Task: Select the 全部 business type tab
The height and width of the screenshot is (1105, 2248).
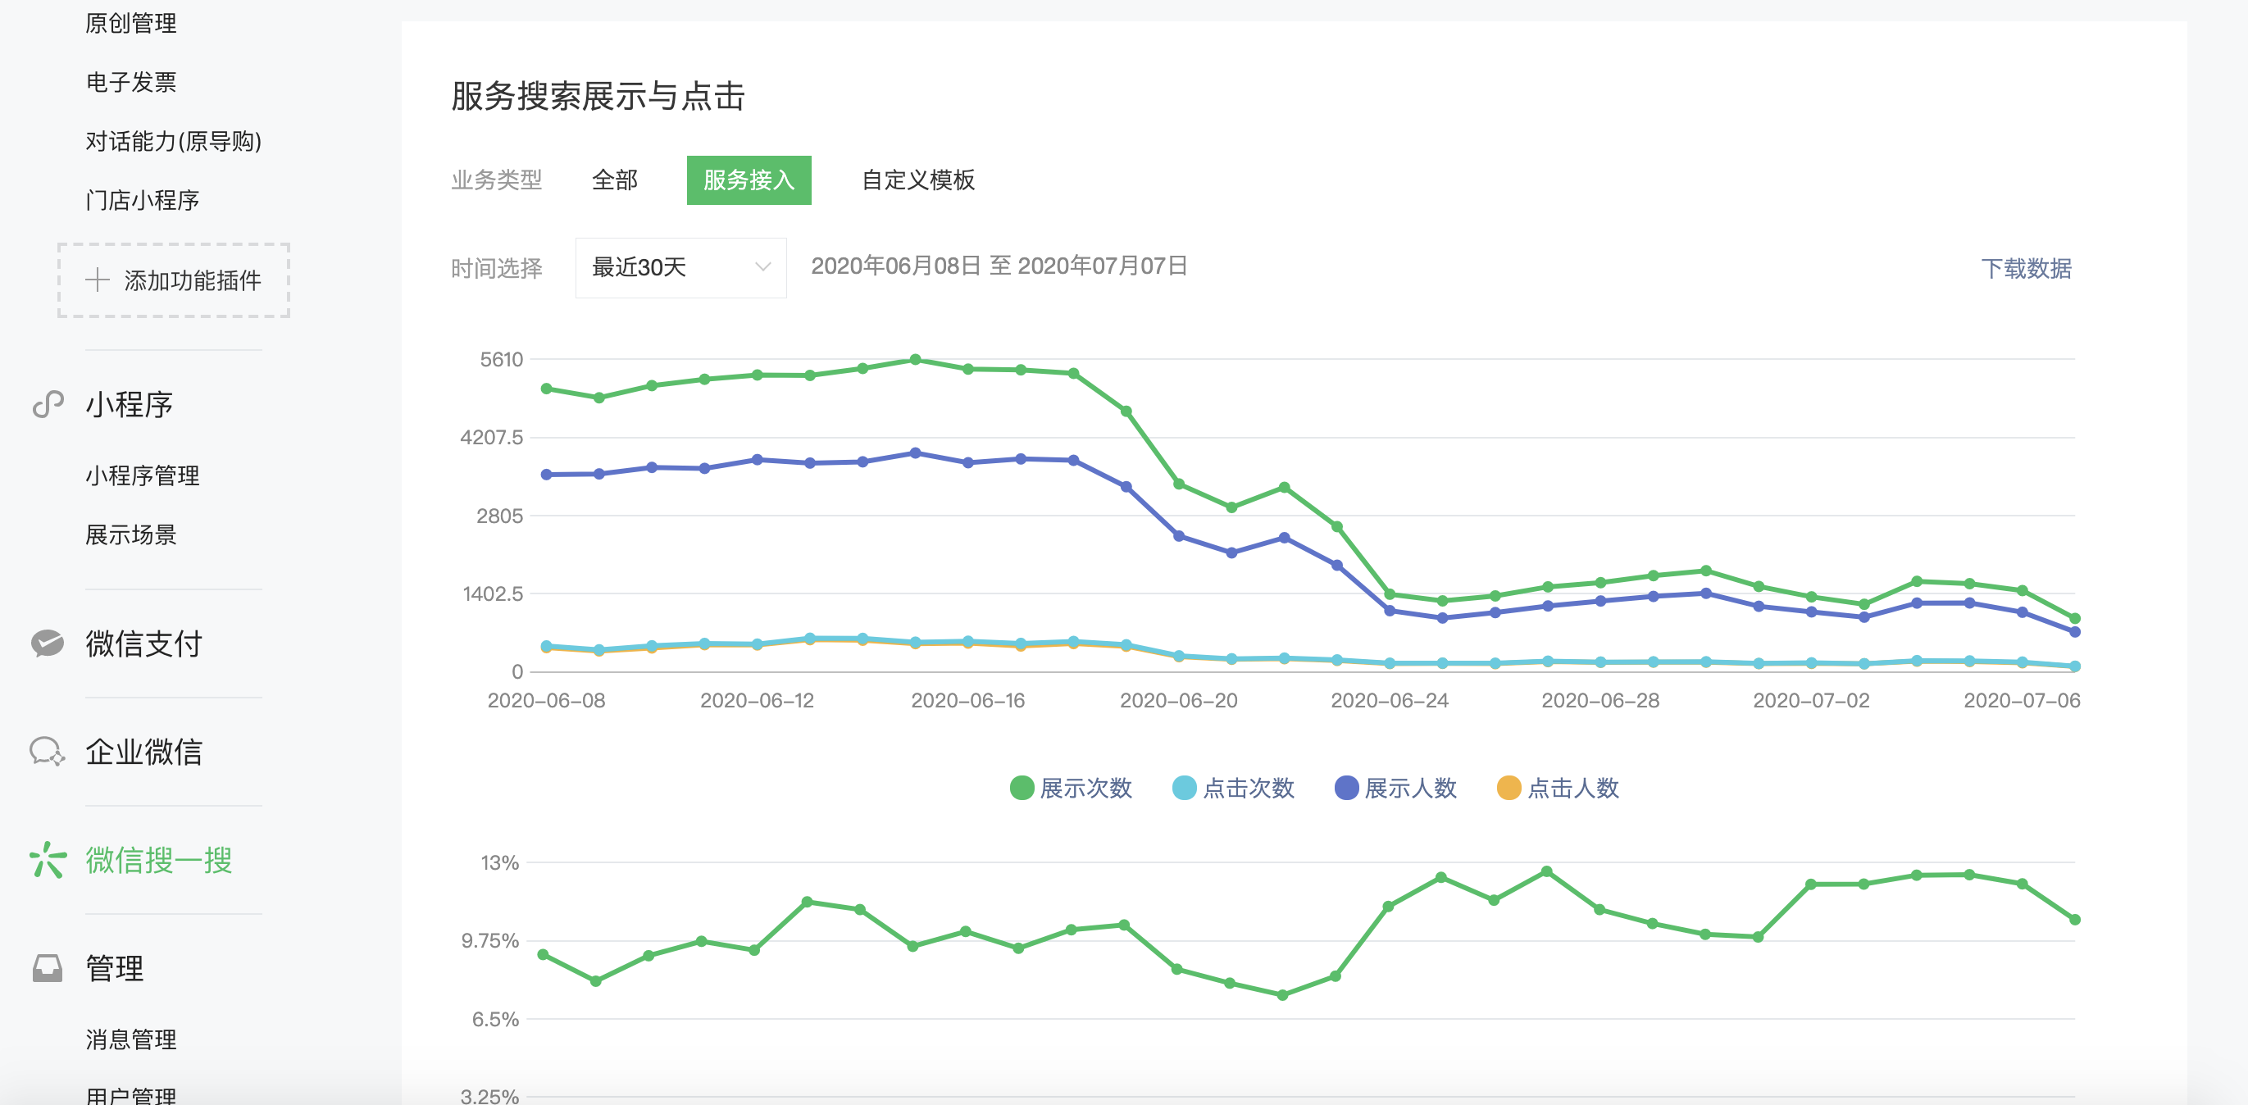Action: [614, 180]
